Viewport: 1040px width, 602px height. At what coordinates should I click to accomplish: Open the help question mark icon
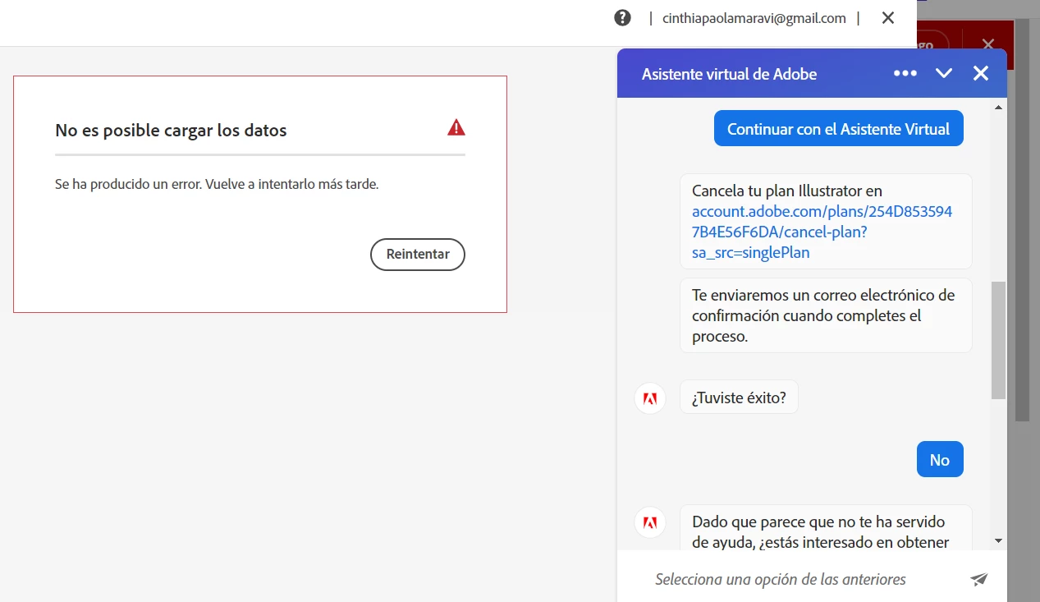pos(623,18)
